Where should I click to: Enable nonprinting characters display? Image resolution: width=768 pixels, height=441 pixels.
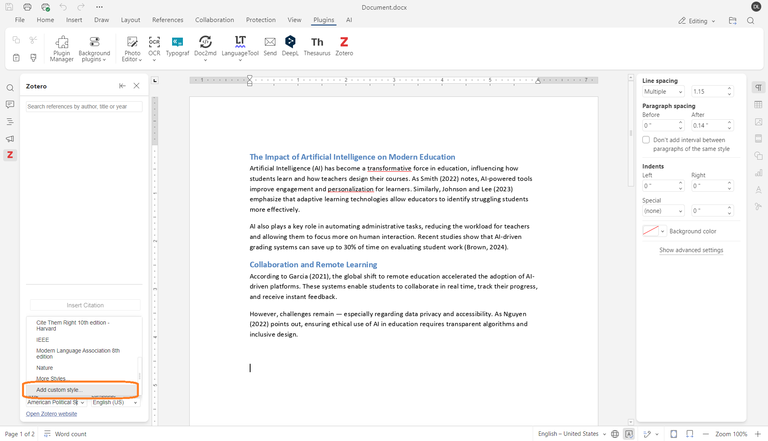759,87
